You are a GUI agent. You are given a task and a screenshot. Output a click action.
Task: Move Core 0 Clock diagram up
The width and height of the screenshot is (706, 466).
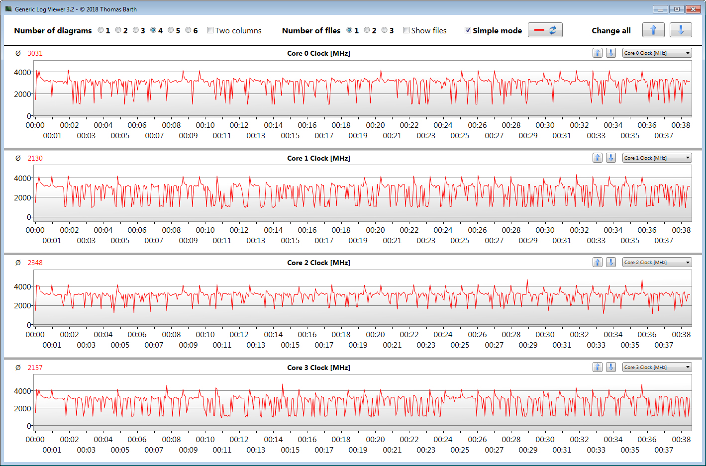(x=598, y=53)
